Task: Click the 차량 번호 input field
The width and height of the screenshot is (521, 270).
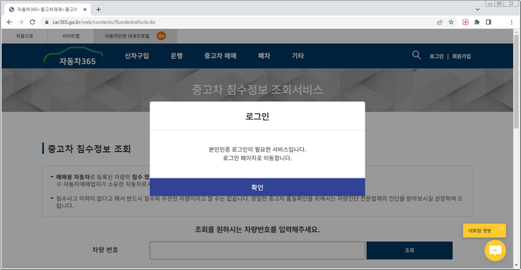Action: coord(258,251)
